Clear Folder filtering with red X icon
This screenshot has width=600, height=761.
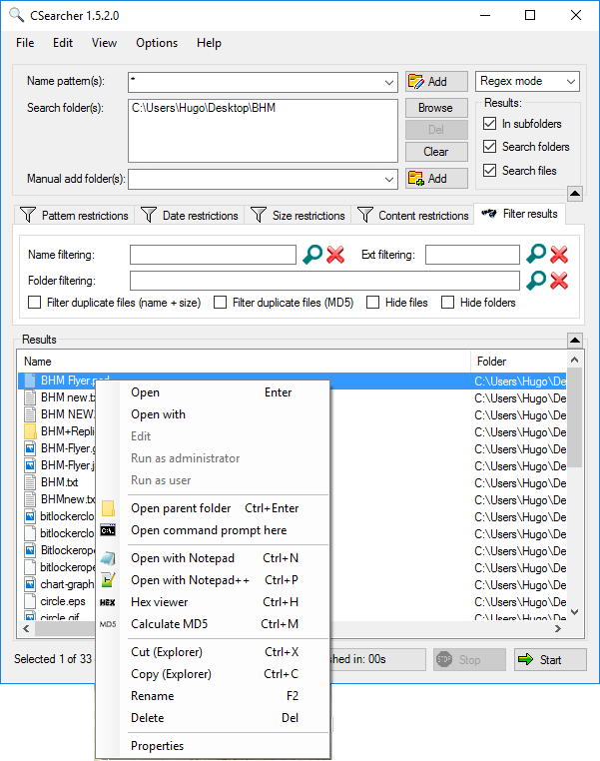click(559, 281)
